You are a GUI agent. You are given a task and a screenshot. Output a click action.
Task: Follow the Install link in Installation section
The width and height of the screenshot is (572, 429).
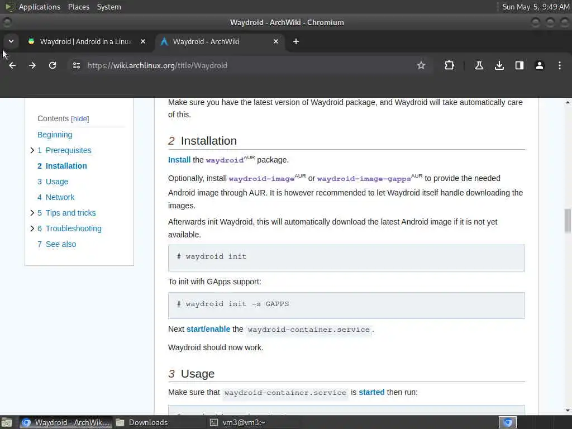pos(179,160)
